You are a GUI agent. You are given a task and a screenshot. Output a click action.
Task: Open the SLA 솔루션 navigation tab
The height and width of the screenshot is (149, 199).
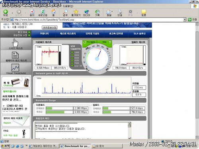[x=139, y=34]
